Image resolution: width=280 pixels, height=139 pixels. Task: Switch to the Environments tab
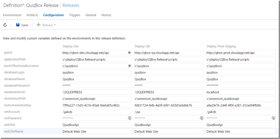(12, 15)
